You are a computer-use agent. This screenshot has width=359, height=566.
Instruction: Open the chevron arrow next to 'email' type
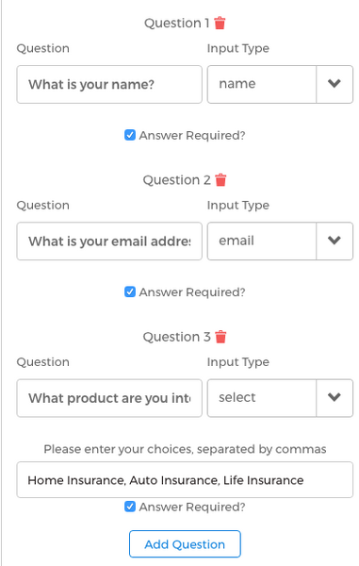[335, 241]
